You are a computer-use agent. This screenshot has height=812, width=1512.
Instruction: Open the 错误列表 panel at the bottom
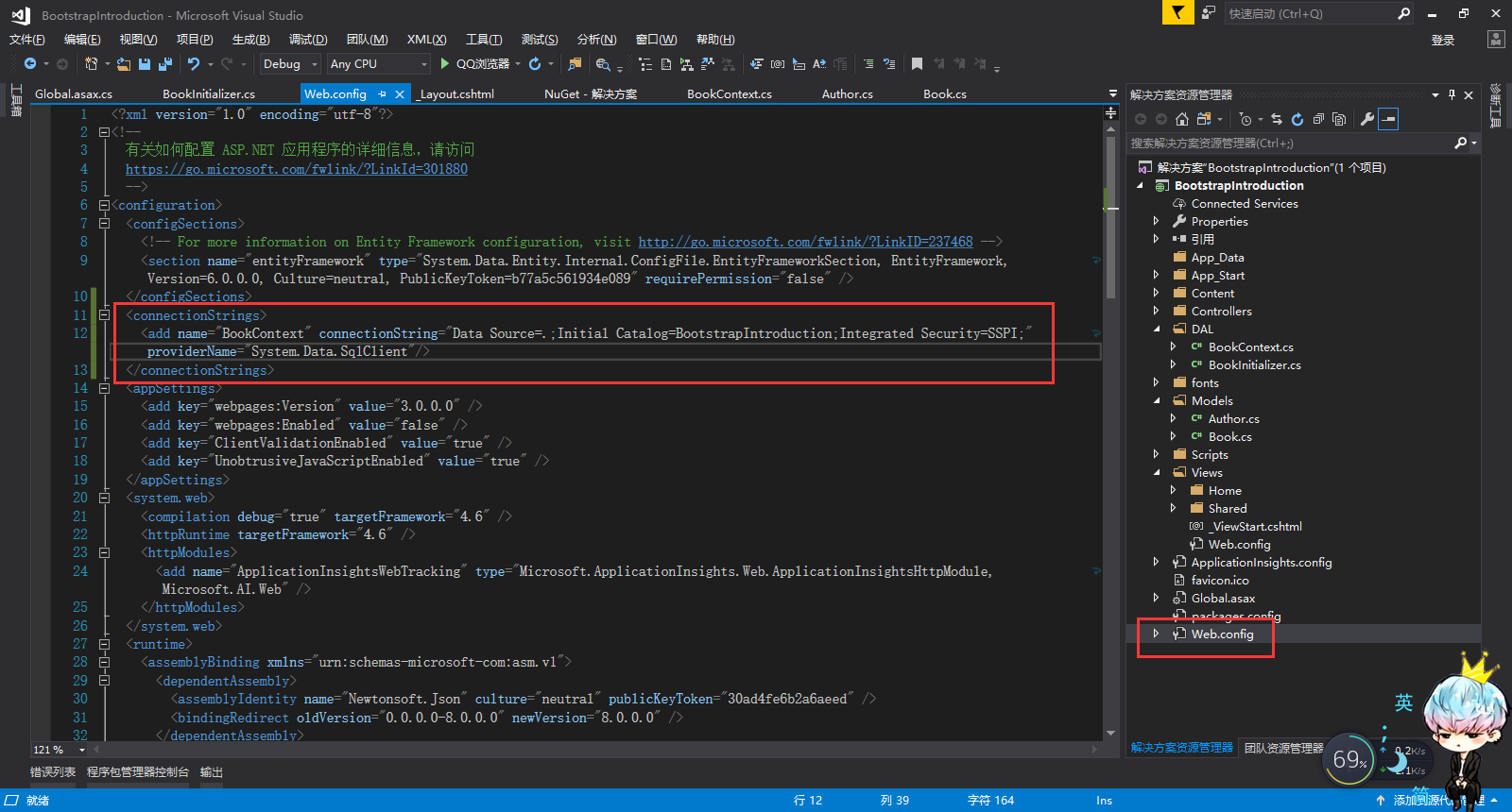[53, 772]
